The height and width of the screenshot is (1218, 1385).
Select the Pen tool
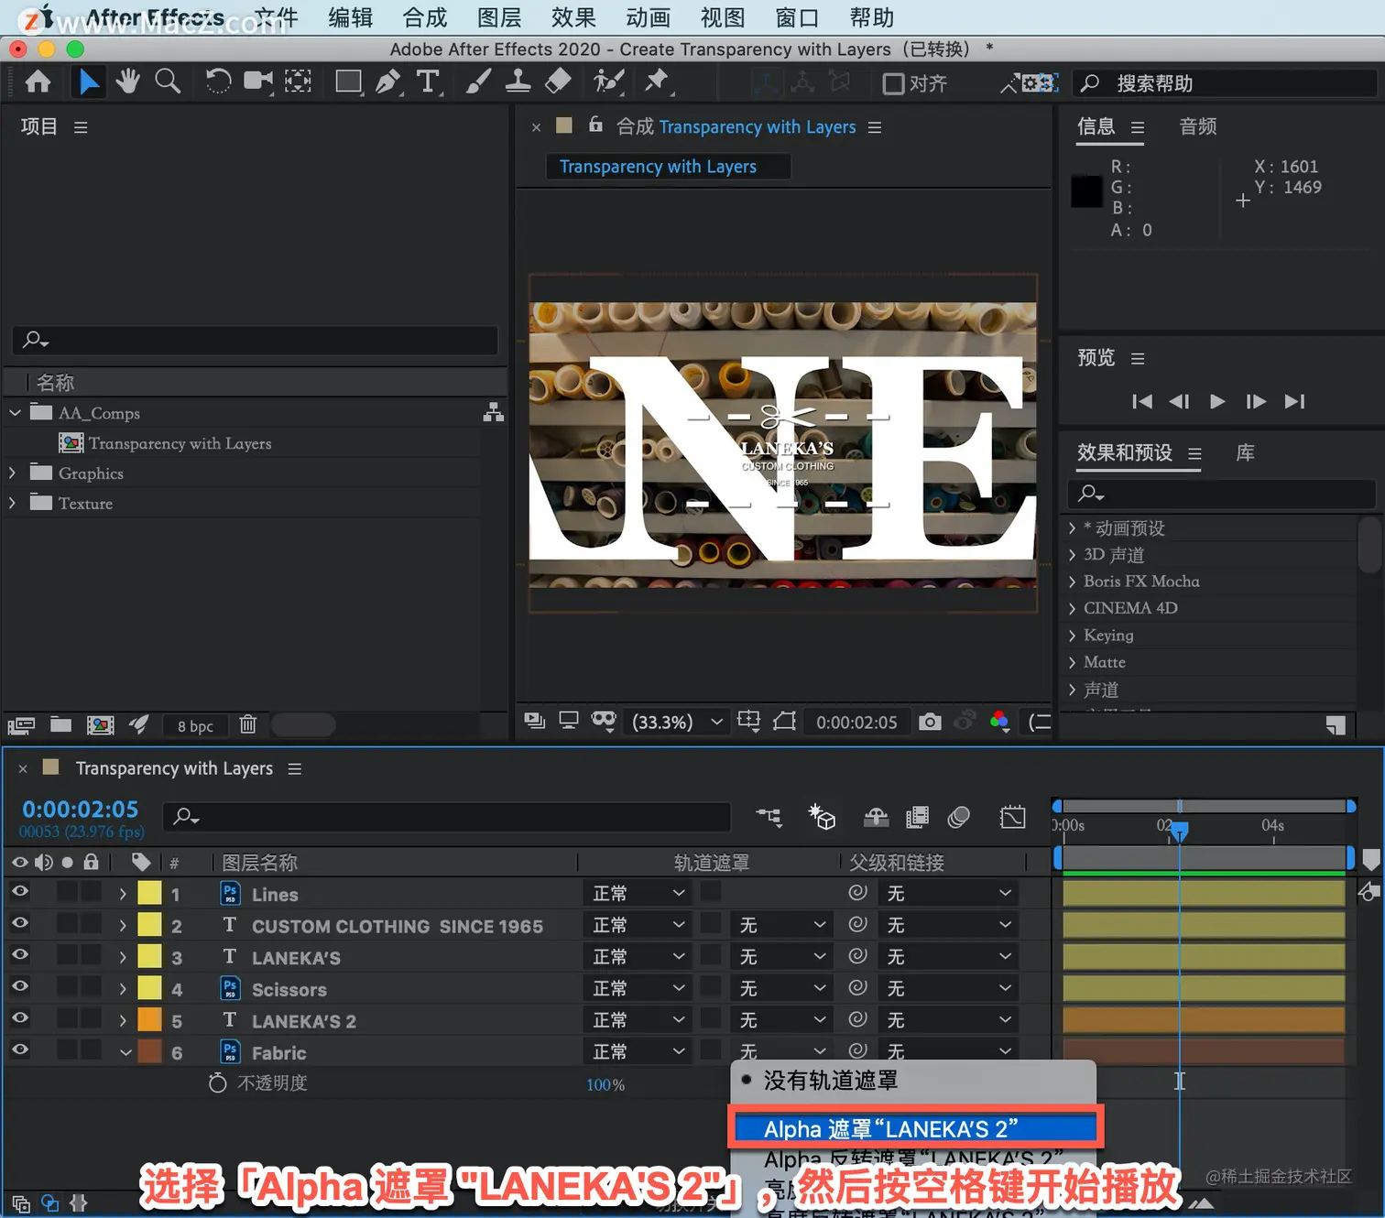click(388, 82)
